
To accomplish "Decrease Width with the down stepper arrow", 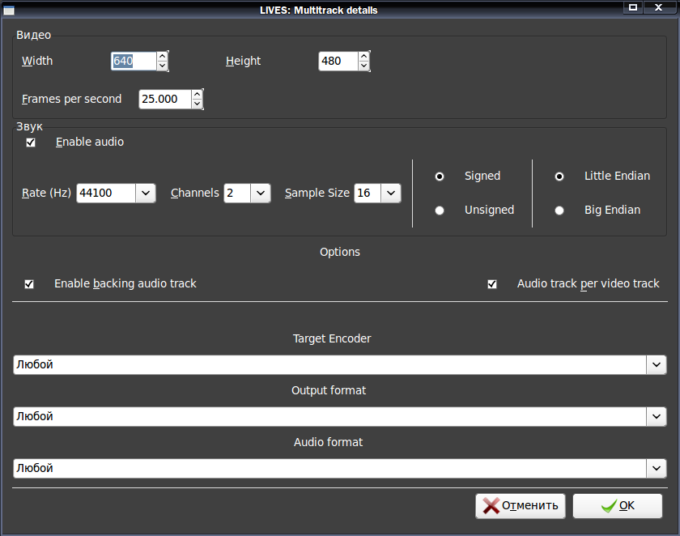I will pos(162,66).
